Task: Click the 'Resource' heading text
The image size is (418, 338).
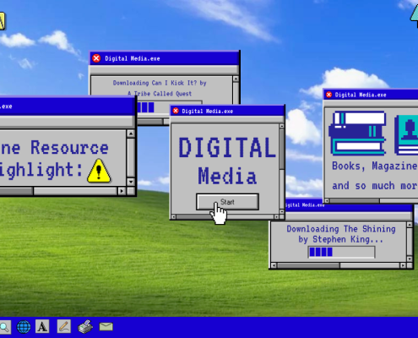Action: tap(69, 148)
